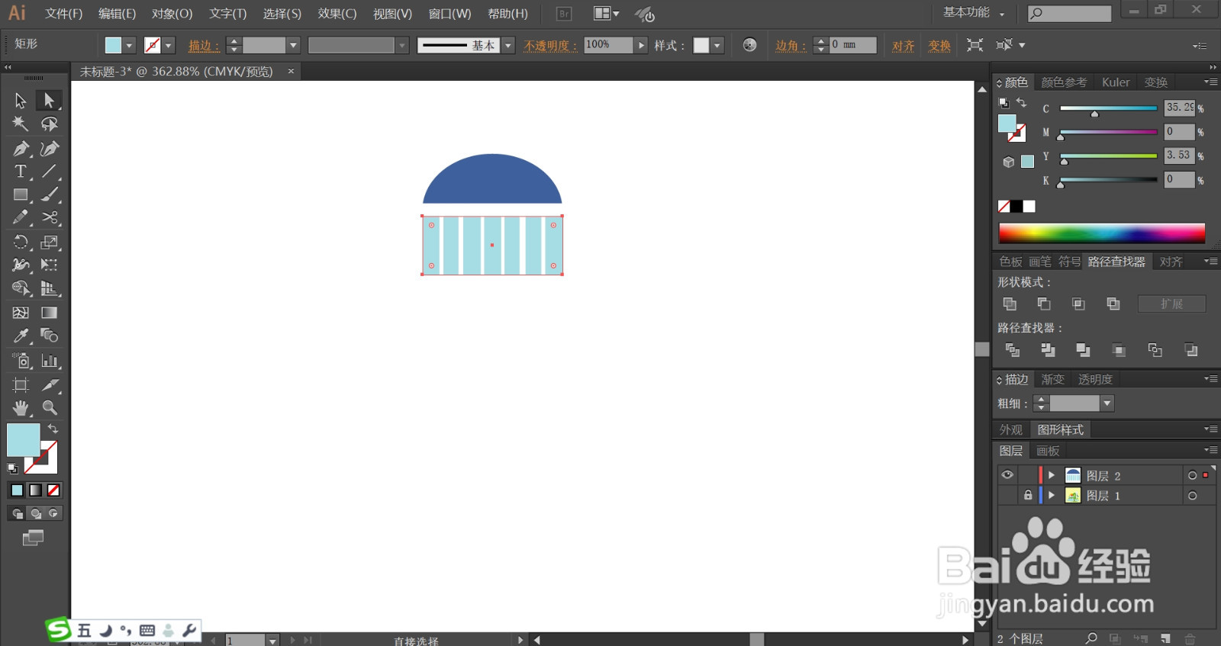Select the Zoom tool
Screen dimensions: 1221x646
point(49,408)
